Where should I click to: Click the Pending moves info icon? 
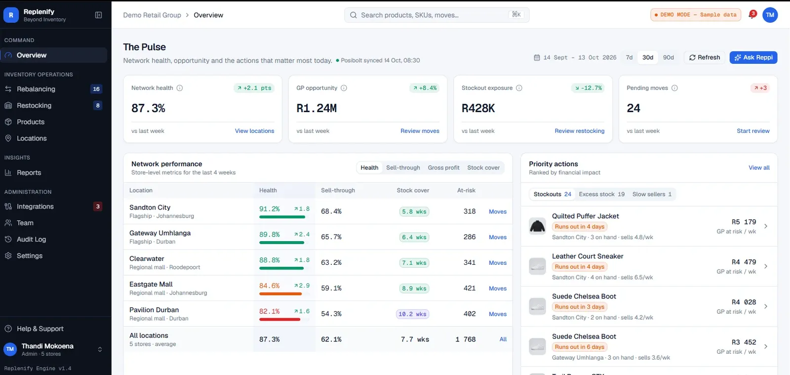(x=674, y=88)
